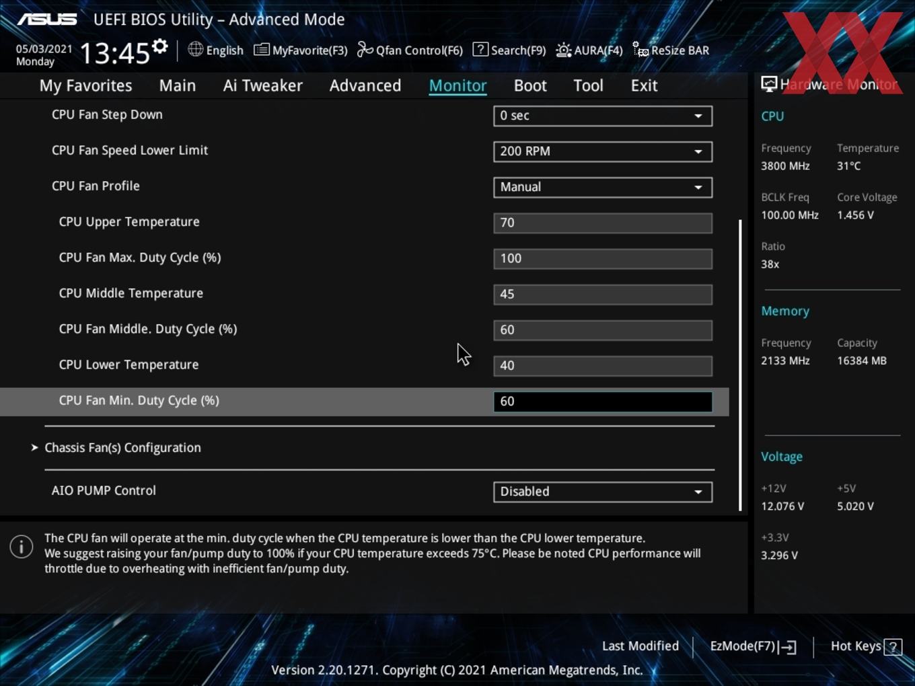Click the Memory heading in Hardware Monitor
The width and height of the screenshot is (915, 686).
(785, 311)
